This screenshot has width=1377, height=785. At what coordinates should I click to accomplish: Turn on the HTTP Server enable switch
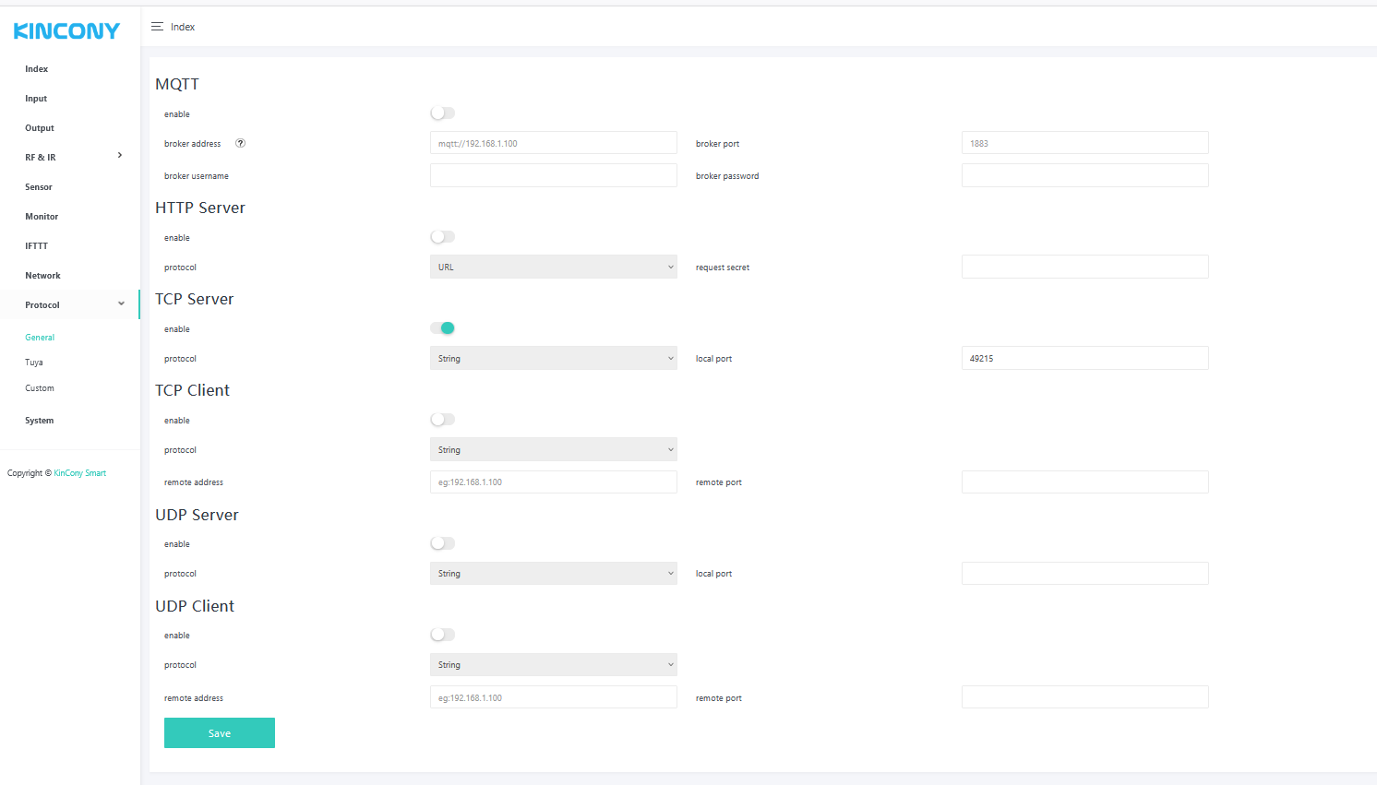443,237
